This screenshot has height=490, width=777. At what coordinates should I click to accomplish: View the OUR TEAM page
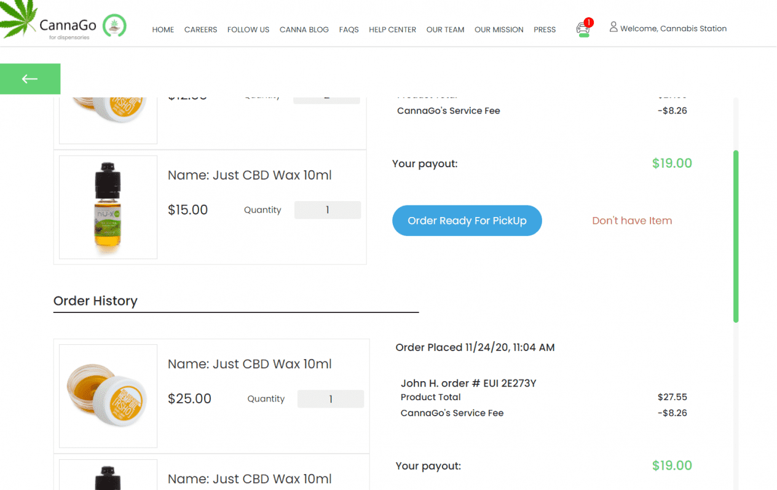coord(445,30)
